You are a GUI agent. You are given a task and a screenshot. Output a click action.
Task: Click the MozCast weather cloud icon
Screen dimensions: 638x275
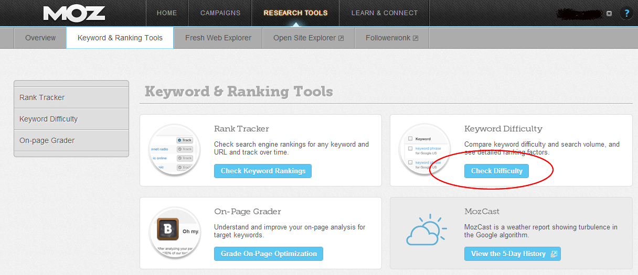pyautogui.click(x=427, y=229)
